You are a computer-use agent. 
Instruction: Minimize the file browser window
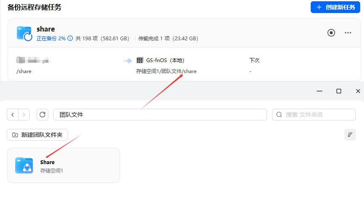319,91
